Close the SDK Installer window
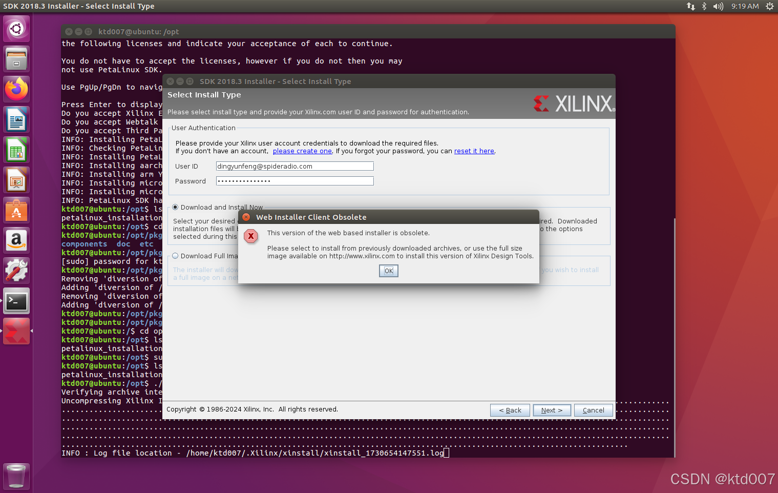778x493 pixels. coord(171,81)
